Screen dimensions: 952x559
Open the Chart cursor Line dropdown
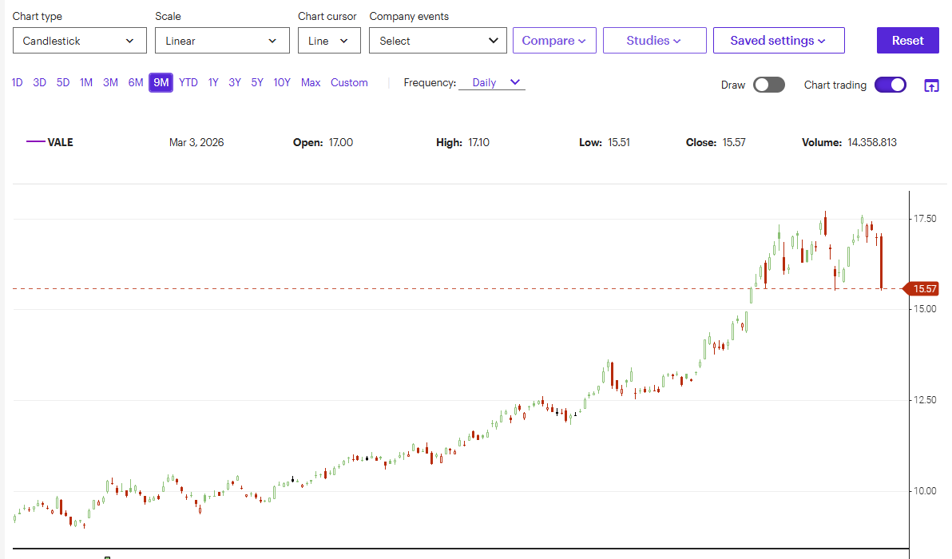pyautogui.click(x=329, y=41)
